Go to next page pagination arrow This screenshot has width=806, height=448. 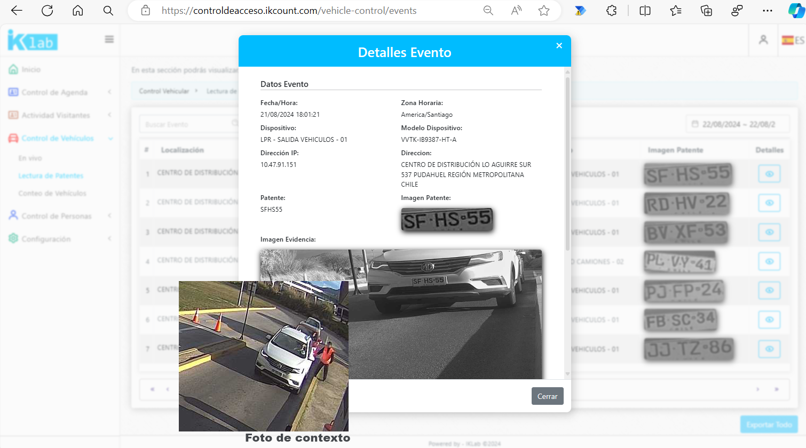pyautogui.click(x=757, y=389)
